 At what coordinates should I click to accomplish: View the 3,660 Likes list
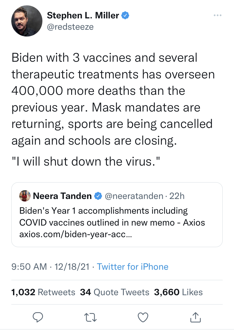[x=178, y=292]
